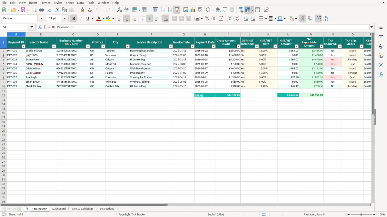Open the sidebar Properties deck
Viewport: 387px width, 217px height.
[x=381, y=37]
